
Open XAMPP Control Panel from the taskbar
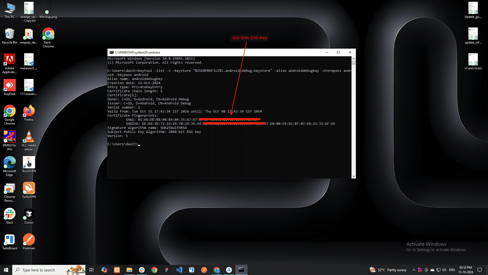(117, 270)
